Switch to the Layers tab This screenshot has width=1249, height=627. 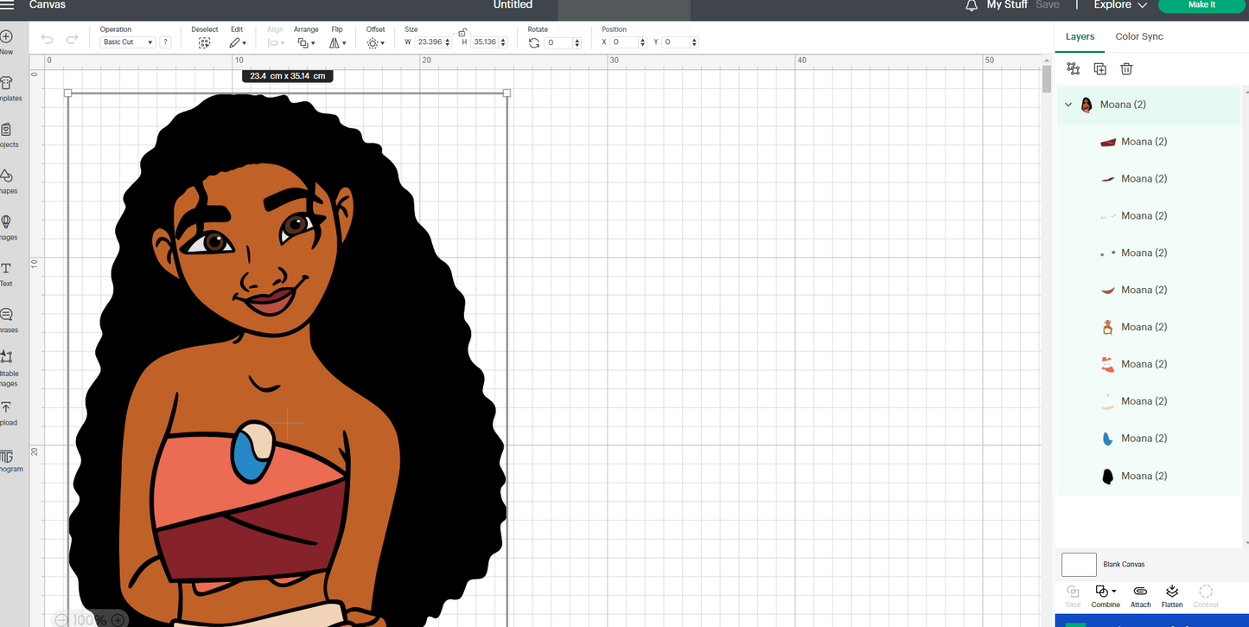pos(1080,36)
